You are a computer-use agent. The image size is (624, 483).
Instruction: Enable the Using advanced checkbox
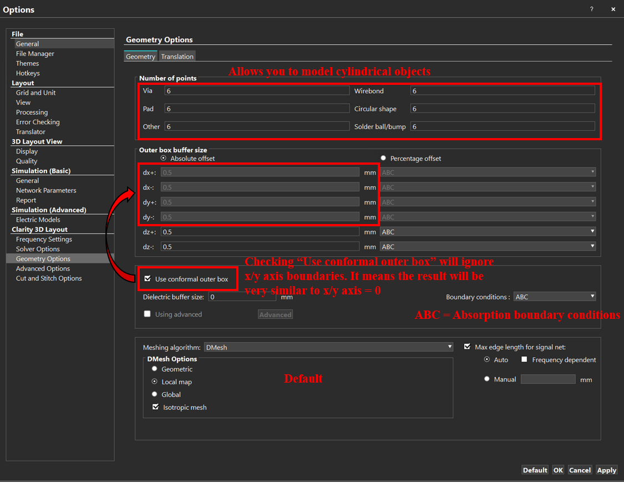(147, 314)
